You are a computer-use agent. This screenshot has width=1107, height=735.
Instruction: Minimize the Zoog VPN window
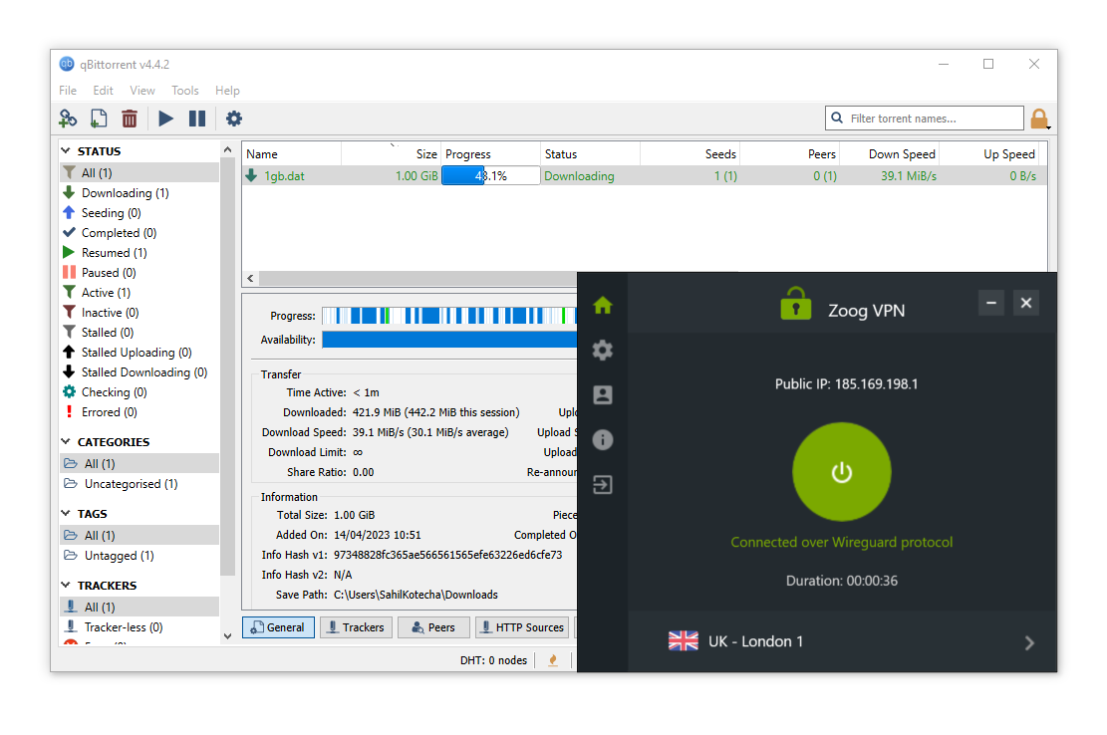tap(991, 303)
